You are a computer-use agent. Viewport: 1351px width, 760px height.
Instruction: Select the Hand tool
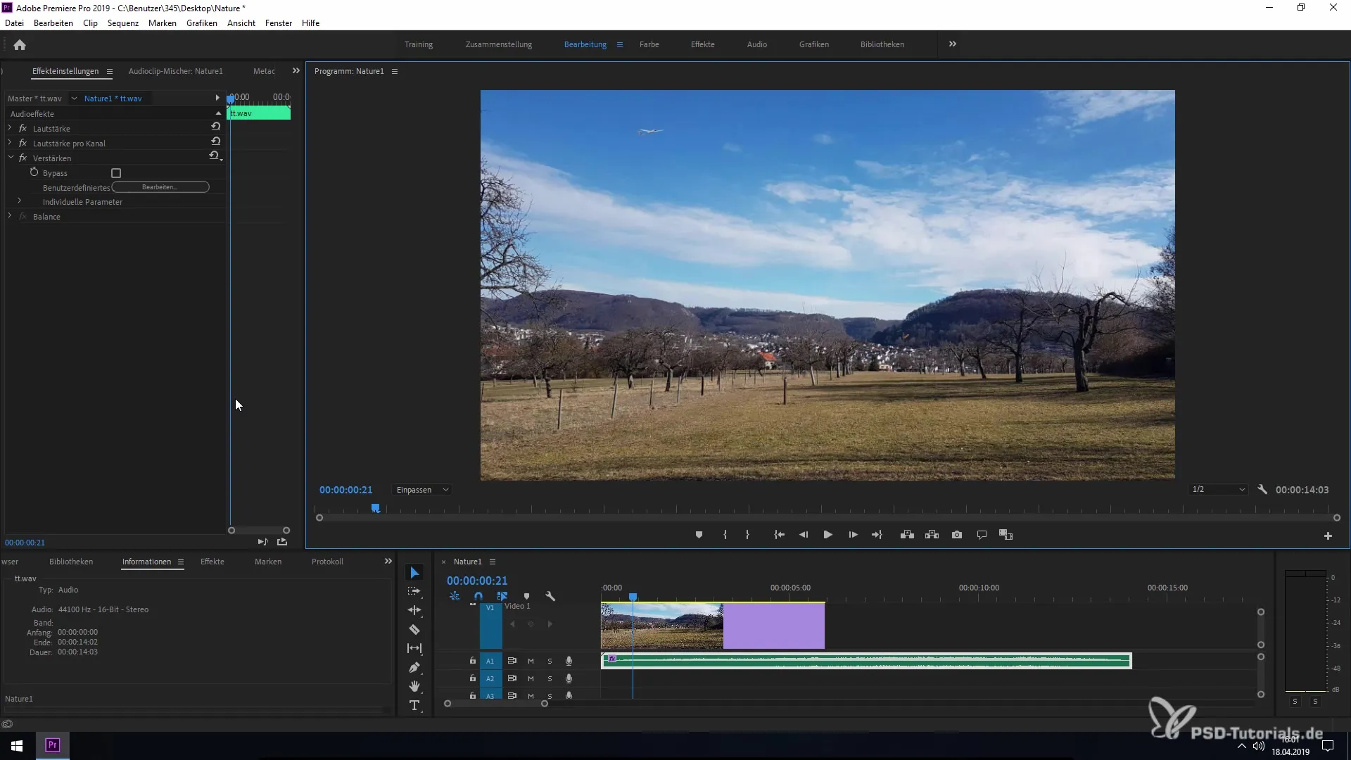coord(414,686)
